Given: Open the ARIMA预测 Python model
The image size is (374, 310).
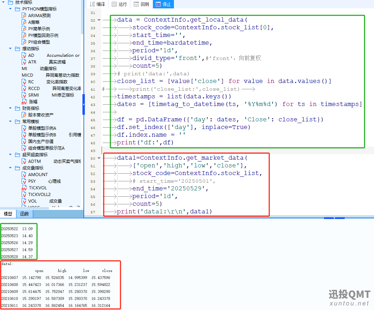Looking at the screenshot, I should click(x=39, y=15).
